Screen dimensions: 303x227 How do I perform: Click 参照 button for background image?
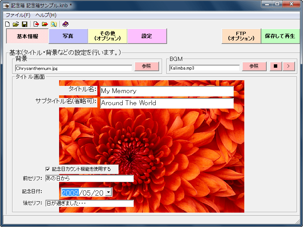click(147, 67)
